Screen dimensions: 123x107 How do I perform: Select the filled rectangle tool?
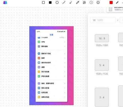click(50, 3)
